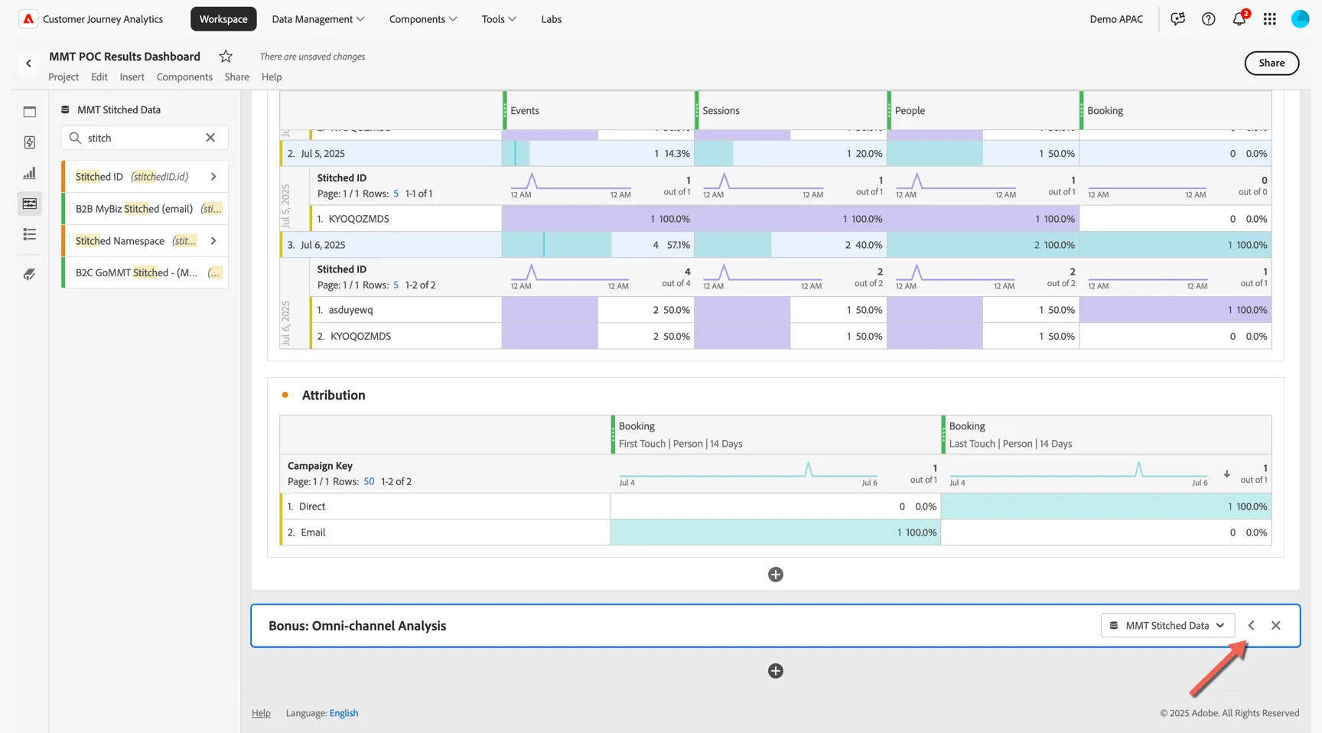The image size is (1322, 733).
Task: Open the notifications bell
Action: (x=1239, y=19)
